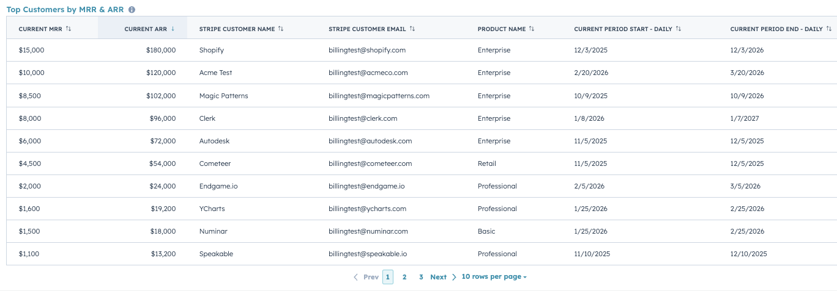This screenshot has height=291, width=837.
Task: Click the $54,000 ARR value
Action: coord(163,163)
